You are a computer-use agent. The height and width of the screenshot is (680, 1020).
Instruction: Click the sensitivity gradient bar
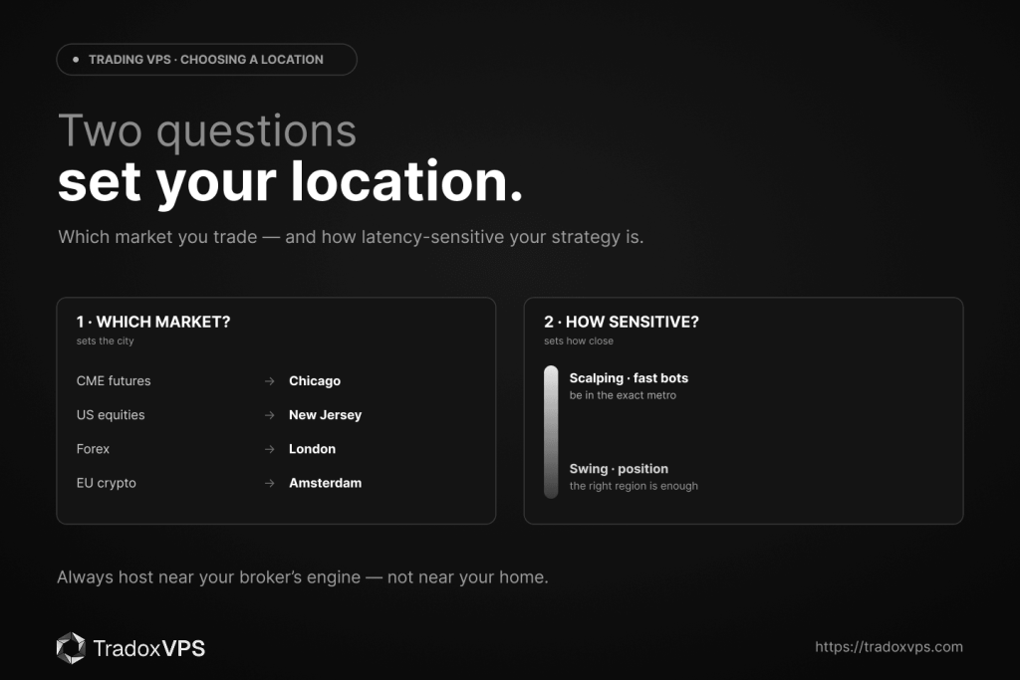pos(551,432)
